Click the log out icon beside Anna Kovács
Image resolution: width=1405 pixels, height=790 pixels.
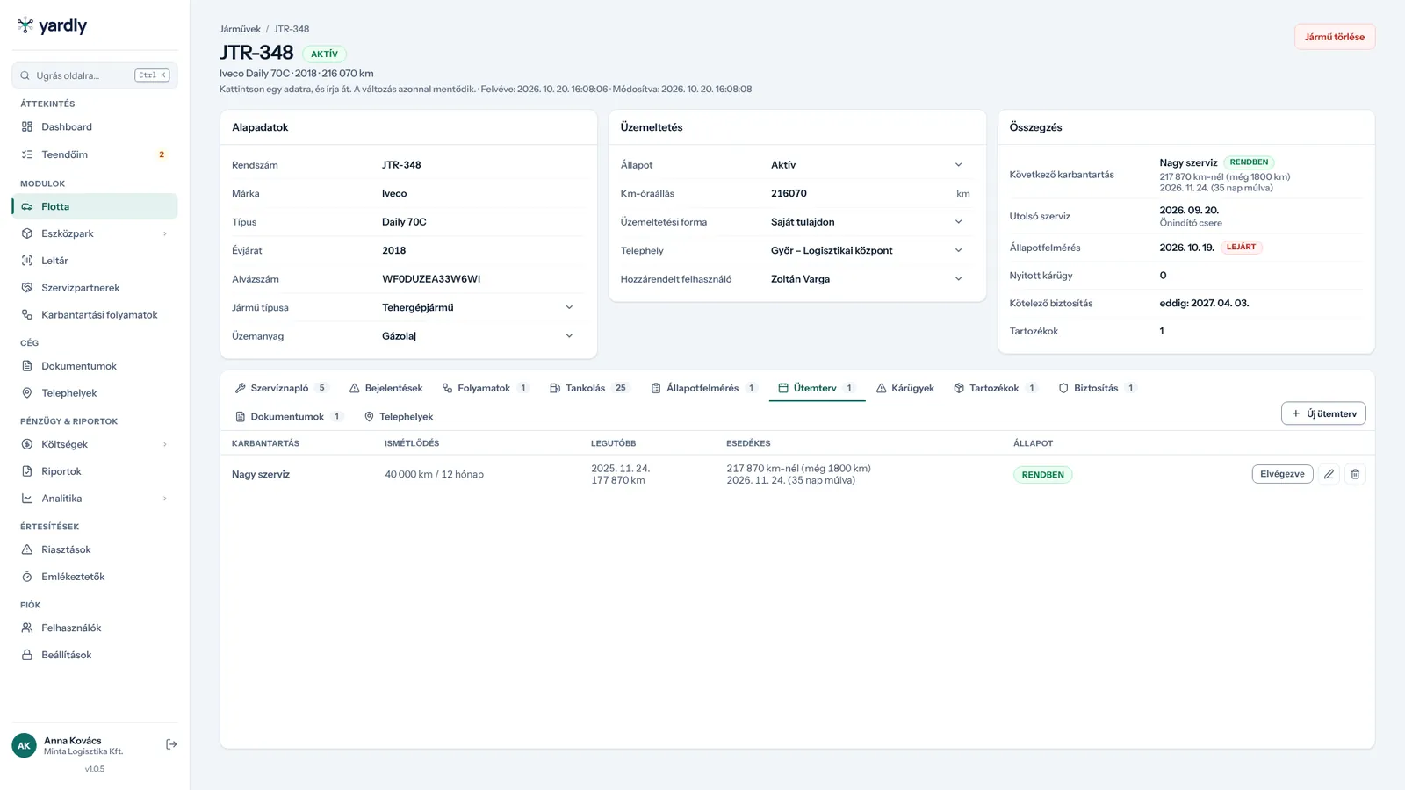tap(171, 744)
